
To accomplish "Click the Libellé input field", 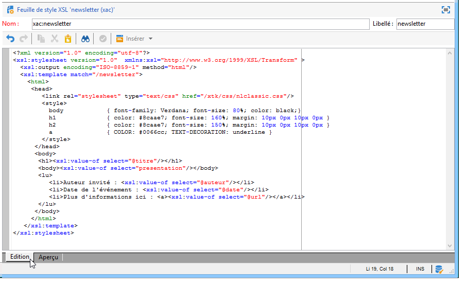I will pyautogui.click(x=425, y=24).
